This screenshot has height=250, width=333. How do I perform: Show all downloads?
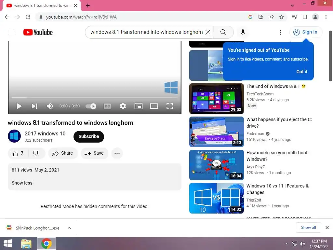coord(308,228)
